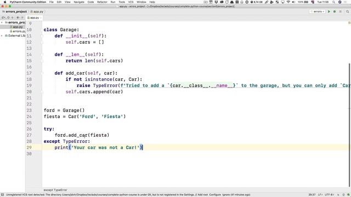
Task: Select errors.py in project tree
Action: (x=17, y=31)
